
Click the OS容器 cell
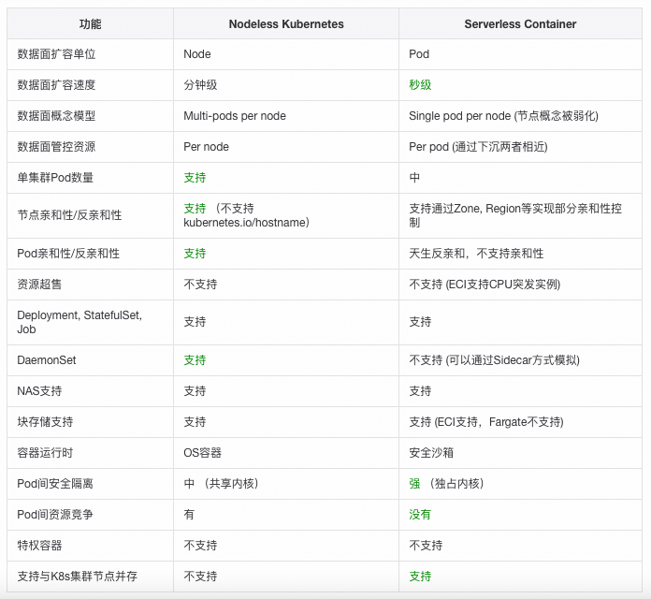click(202, 453)
